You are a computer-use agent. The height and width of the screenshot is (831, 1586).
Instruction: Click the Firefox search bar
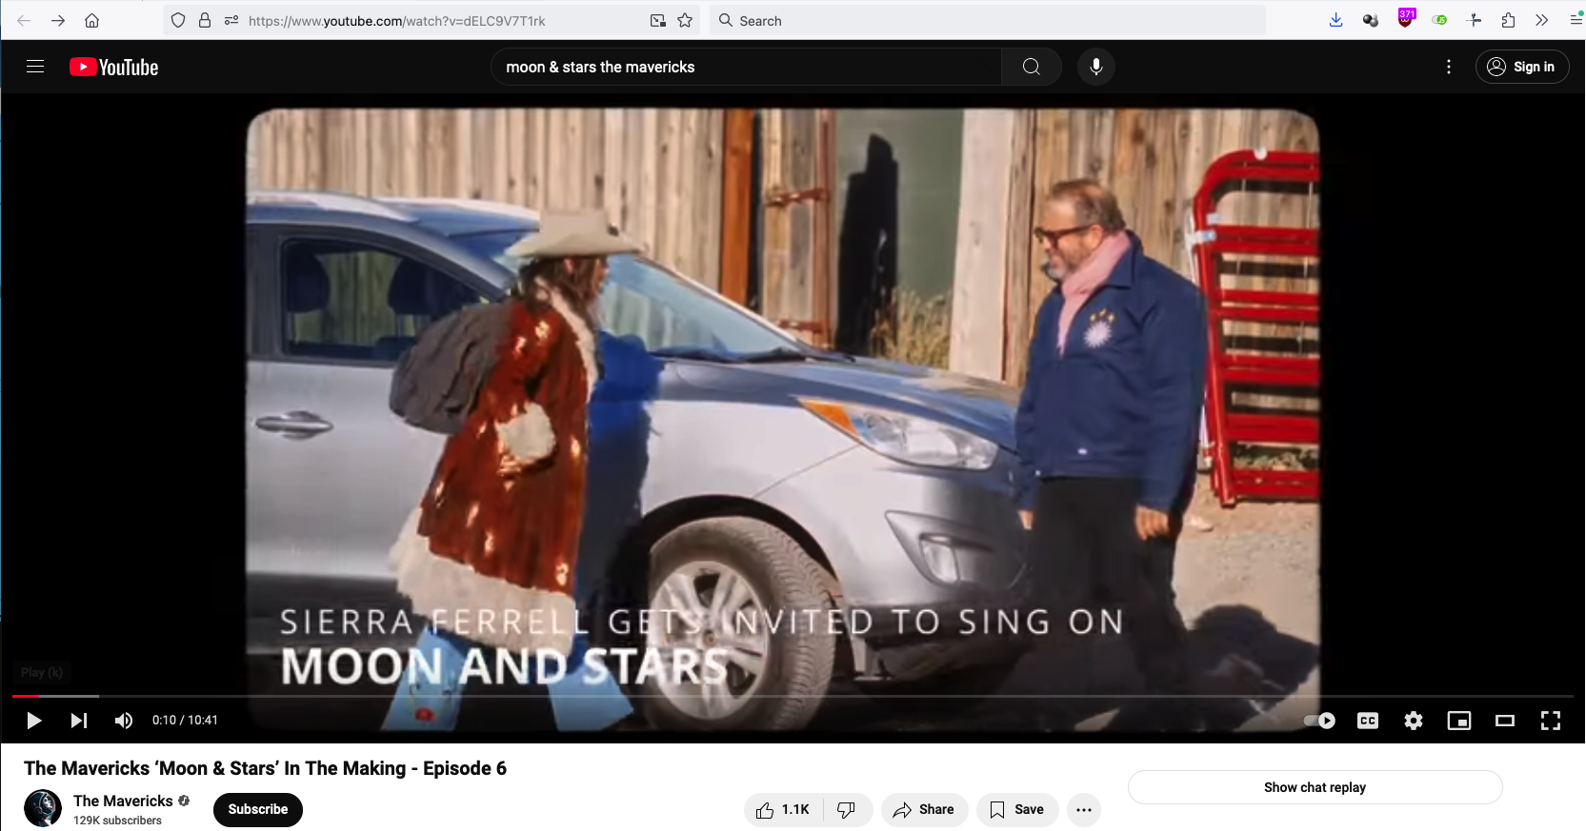click(x=988, y=20)
